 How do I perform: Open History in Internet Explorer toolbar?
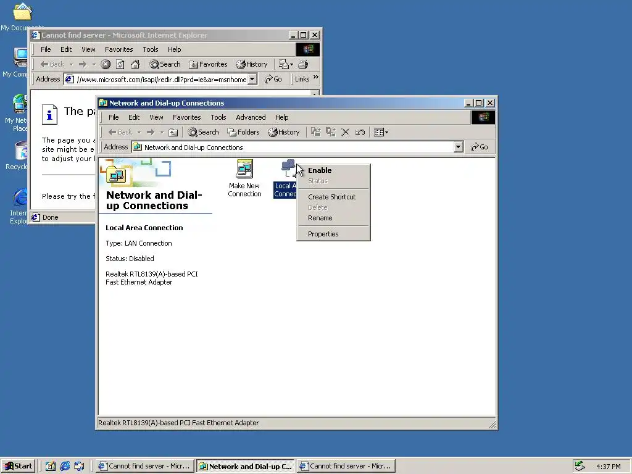pos(252,64)
